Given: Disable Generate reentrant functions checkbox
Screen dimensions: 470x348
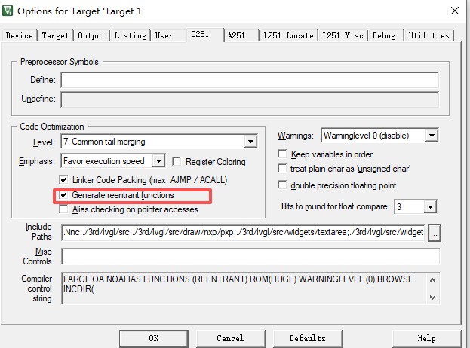Looking at the screenshot, I should tap(64, 195).
